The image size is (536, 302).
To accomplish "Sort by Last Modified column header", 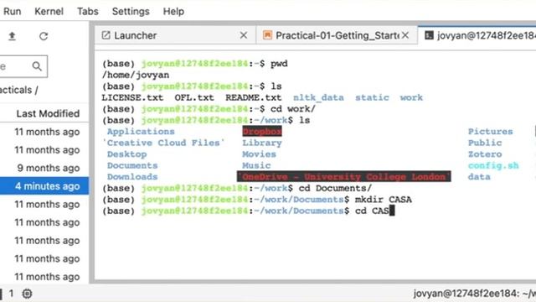I will (48, 114).
